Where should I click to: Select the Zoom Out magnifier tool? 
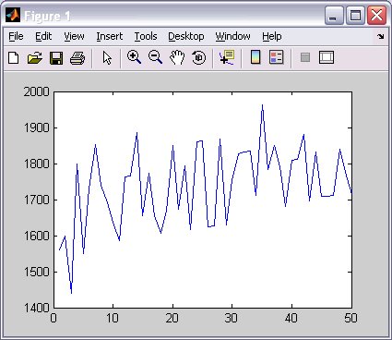pyautogui.click(x=155, y=57)
